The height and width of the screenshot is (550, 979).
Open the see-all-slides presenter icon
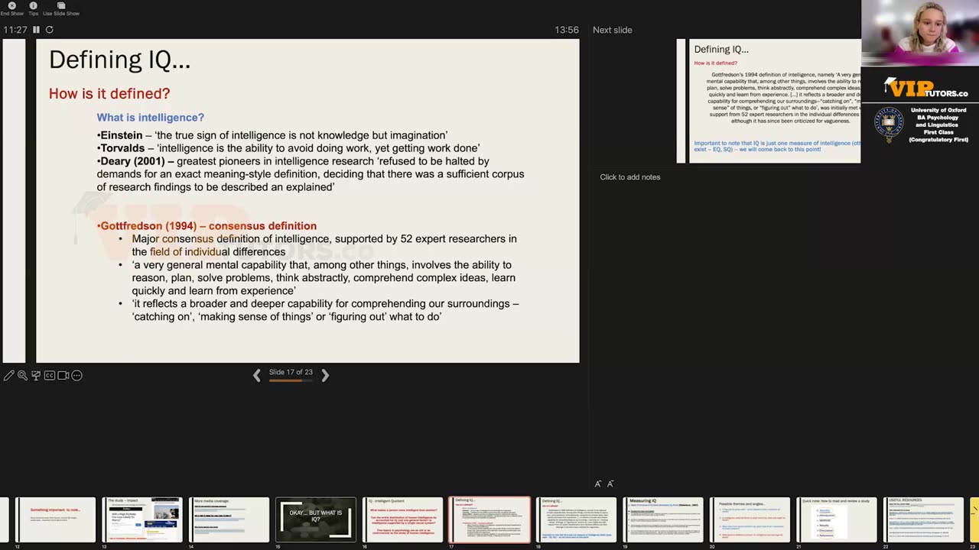click(36, 375)
